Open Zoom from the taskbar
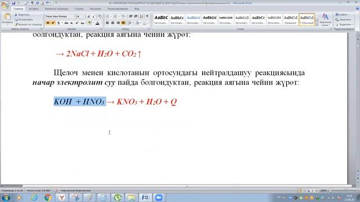Screen dimensions: 360x202 point(159,198)
